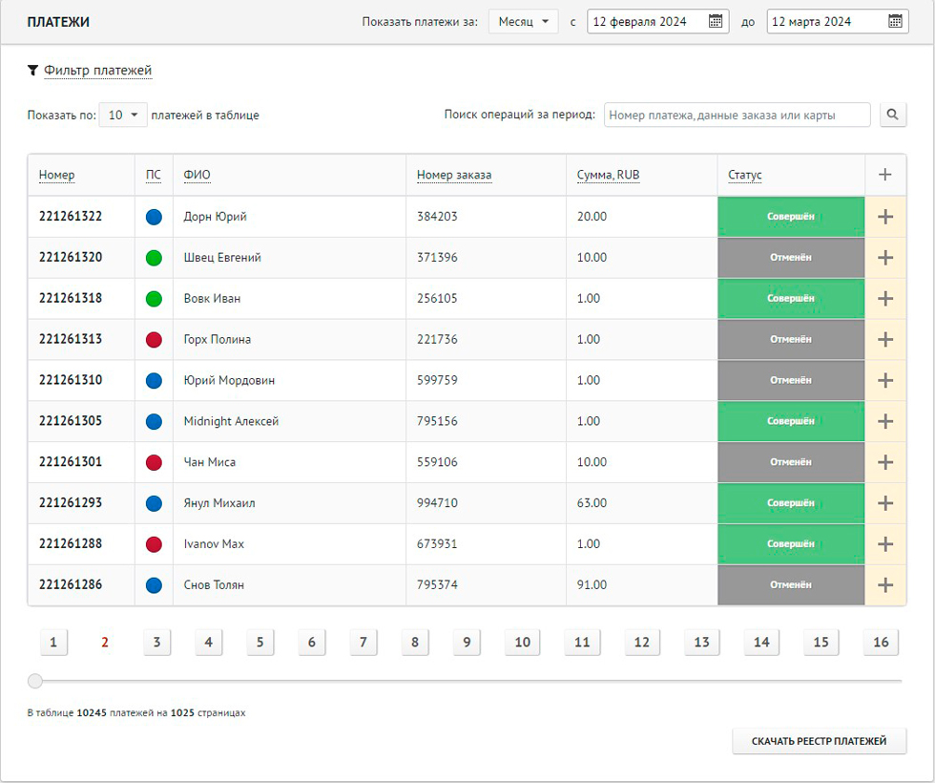Click the green payment system dot for Швец Евгений
935x783 pixels.
pos(154,258)
